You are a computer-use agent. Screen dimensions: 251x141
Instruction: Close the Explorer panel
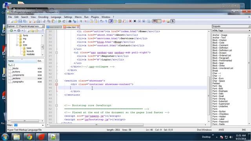click(x=43, y=26)
